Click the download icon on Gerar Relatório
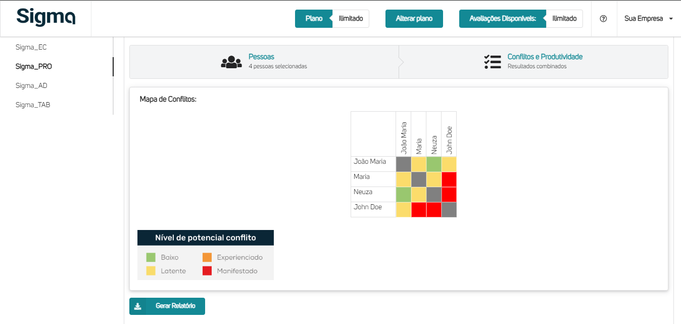This screenshot has height=324, width=681. coord(137,306)
